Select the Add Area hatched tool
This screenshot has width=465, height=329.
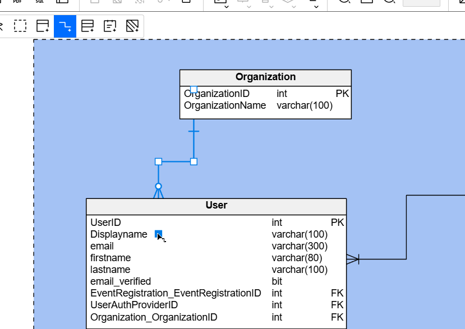click(132, 26)
